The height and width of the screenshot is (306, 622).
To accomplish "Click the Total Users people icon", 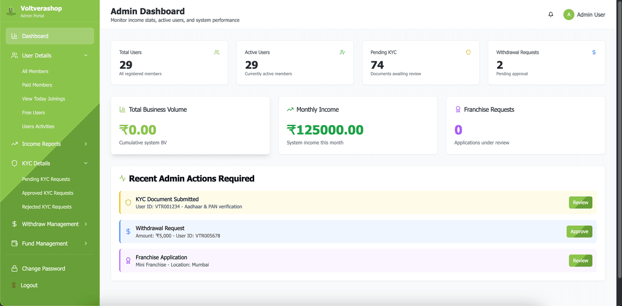I will [217, 52].
